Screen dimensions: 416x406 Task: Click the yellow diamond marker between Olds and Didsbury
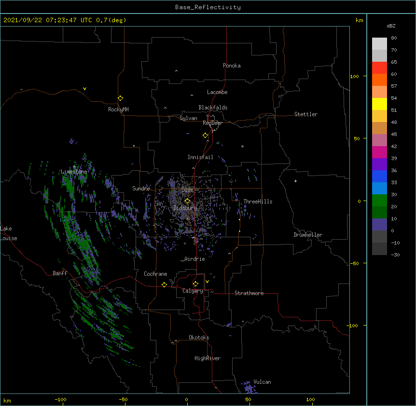click(x=187, y=201)
